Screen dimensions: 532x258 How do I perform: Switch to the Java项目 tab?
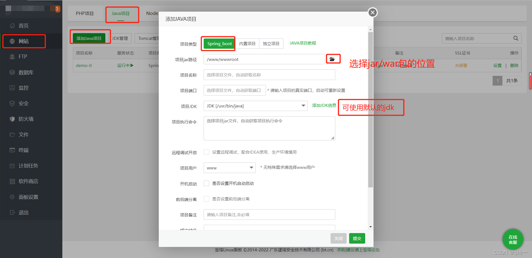click(121, 13)
